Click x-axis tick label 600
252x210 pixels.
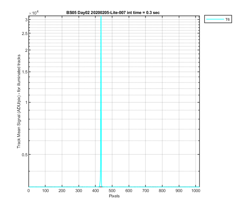pyautogui.click(x=129, y=191)
